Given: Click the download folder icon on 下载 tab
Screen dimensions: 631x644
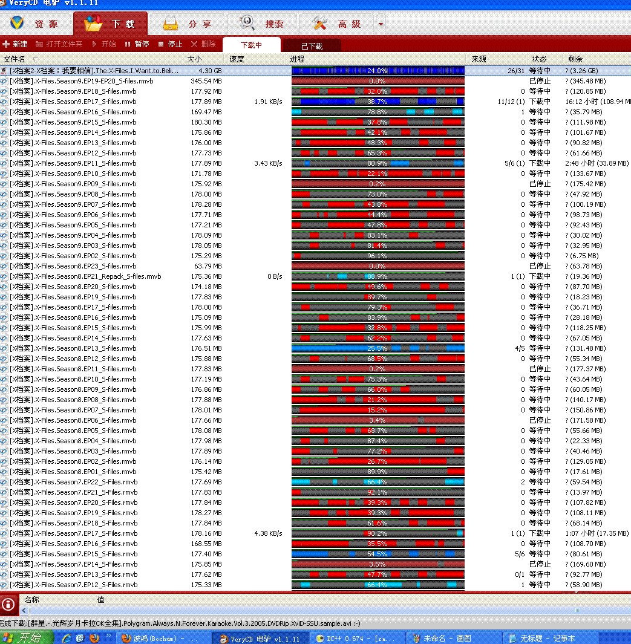Looking at the screenshot, I should pos(93,23).
